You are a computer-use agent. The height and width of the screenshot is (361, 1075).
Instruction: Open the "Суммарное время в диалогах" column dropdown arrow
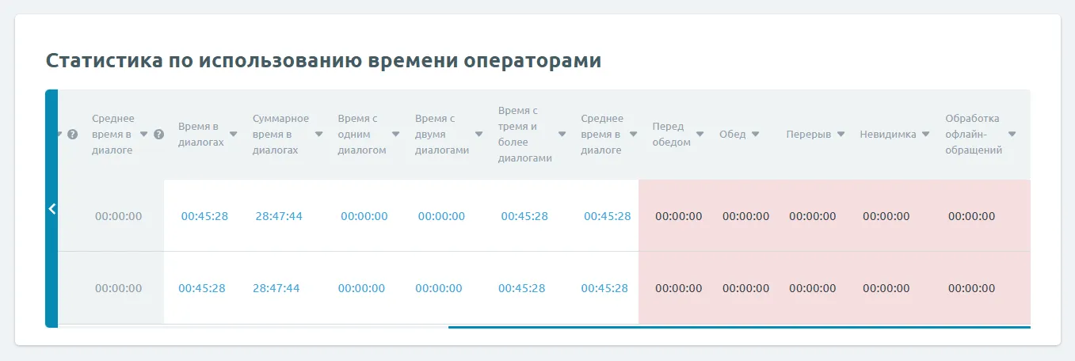(x=318, y=135)
